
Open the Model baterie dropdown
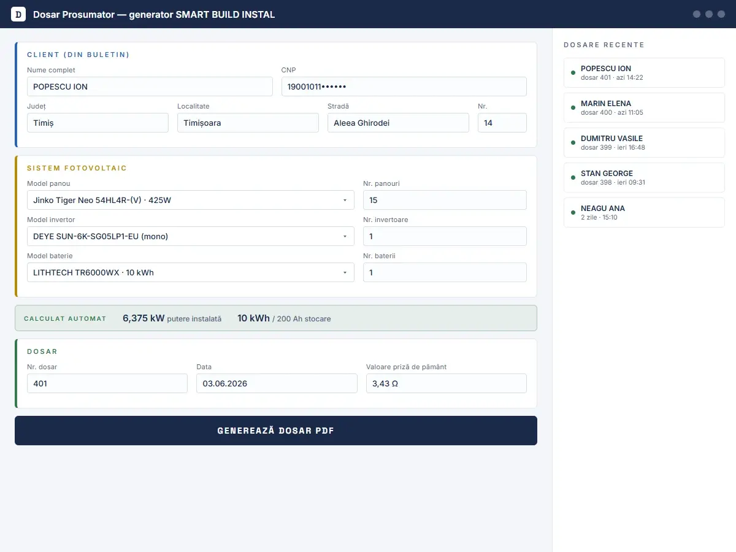click(191, 272)
